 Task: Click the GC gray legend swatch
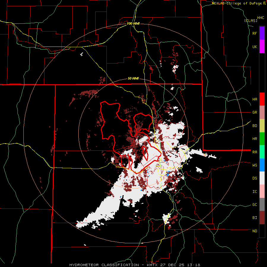pyautogui.click(x=262, y=204)
